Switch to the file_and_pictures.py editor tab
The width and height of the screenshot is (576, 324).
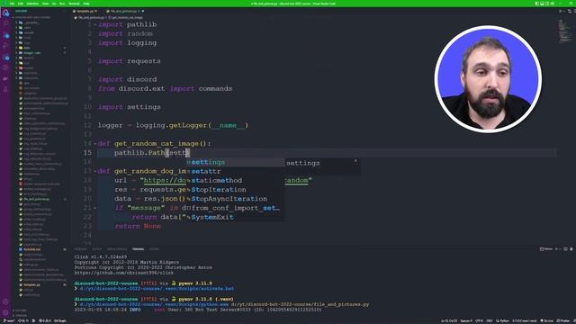[125, 12]
